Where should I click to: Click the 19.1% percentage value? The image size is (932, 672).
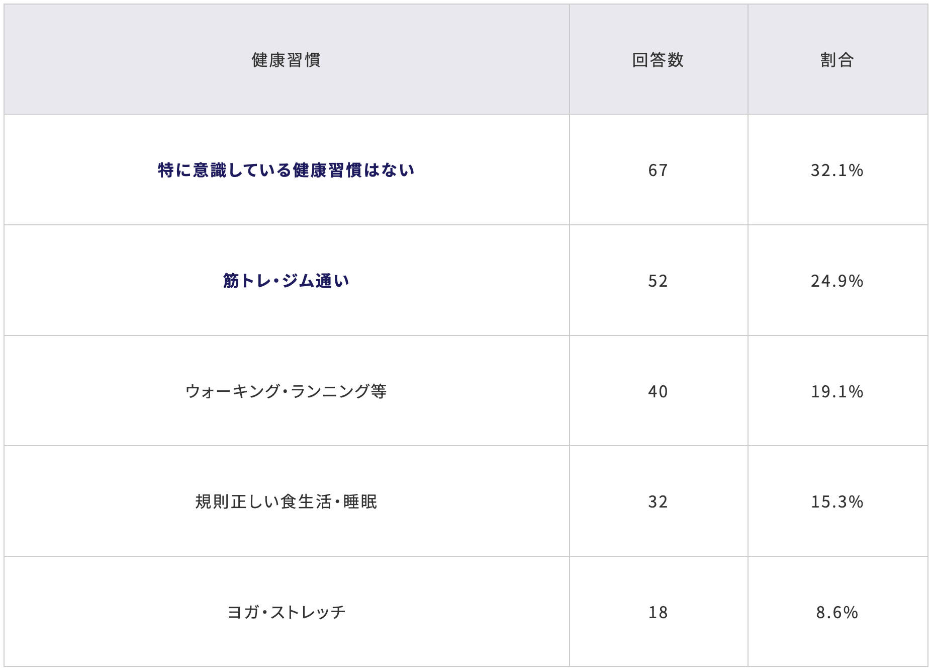[837, 391]
